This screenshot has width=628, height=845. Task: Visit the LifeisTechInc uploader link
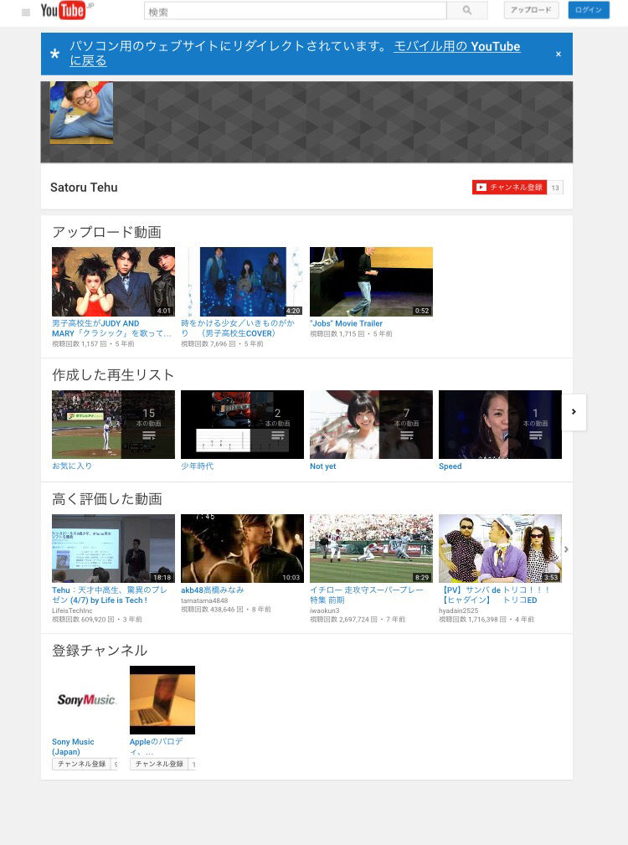72,611
